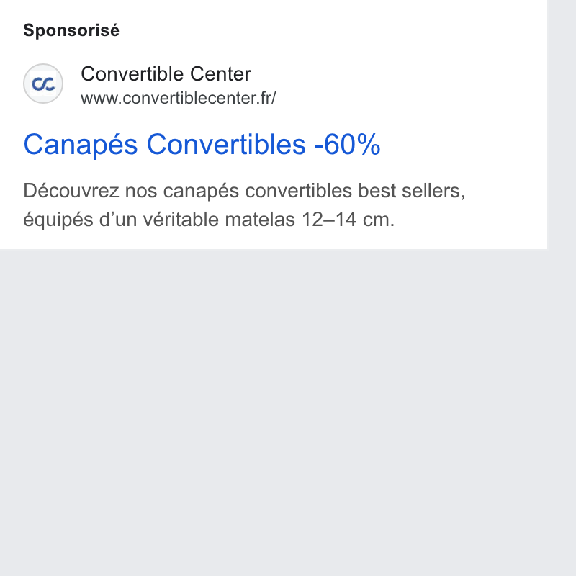Click the blue CC emblem inside the circle
The image size is (576, 576).
pyautogui.click(x=43, y=84)
